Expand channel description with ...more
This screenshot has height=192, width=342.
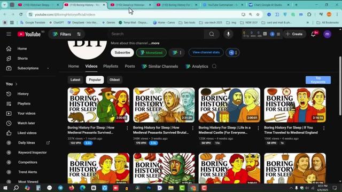click(x=154, y=43)
